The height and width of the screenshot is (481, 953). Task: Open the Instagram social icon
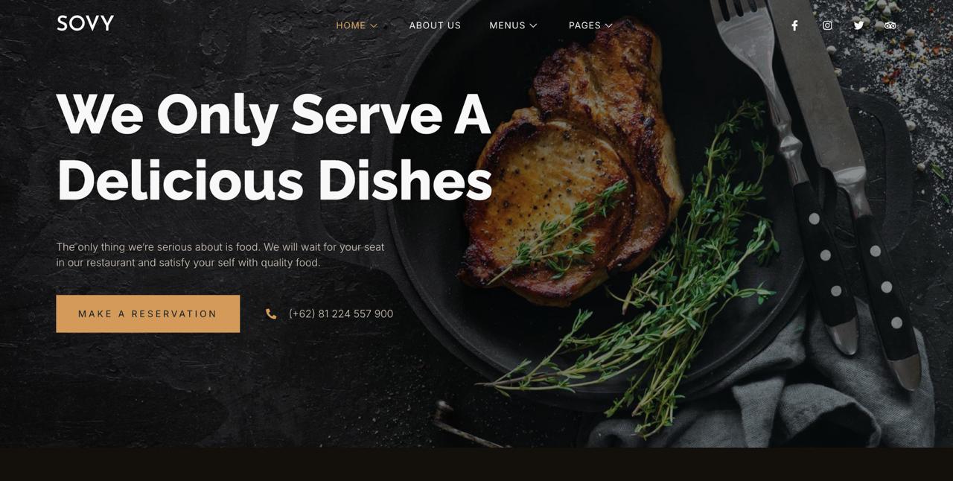point(827,25)
